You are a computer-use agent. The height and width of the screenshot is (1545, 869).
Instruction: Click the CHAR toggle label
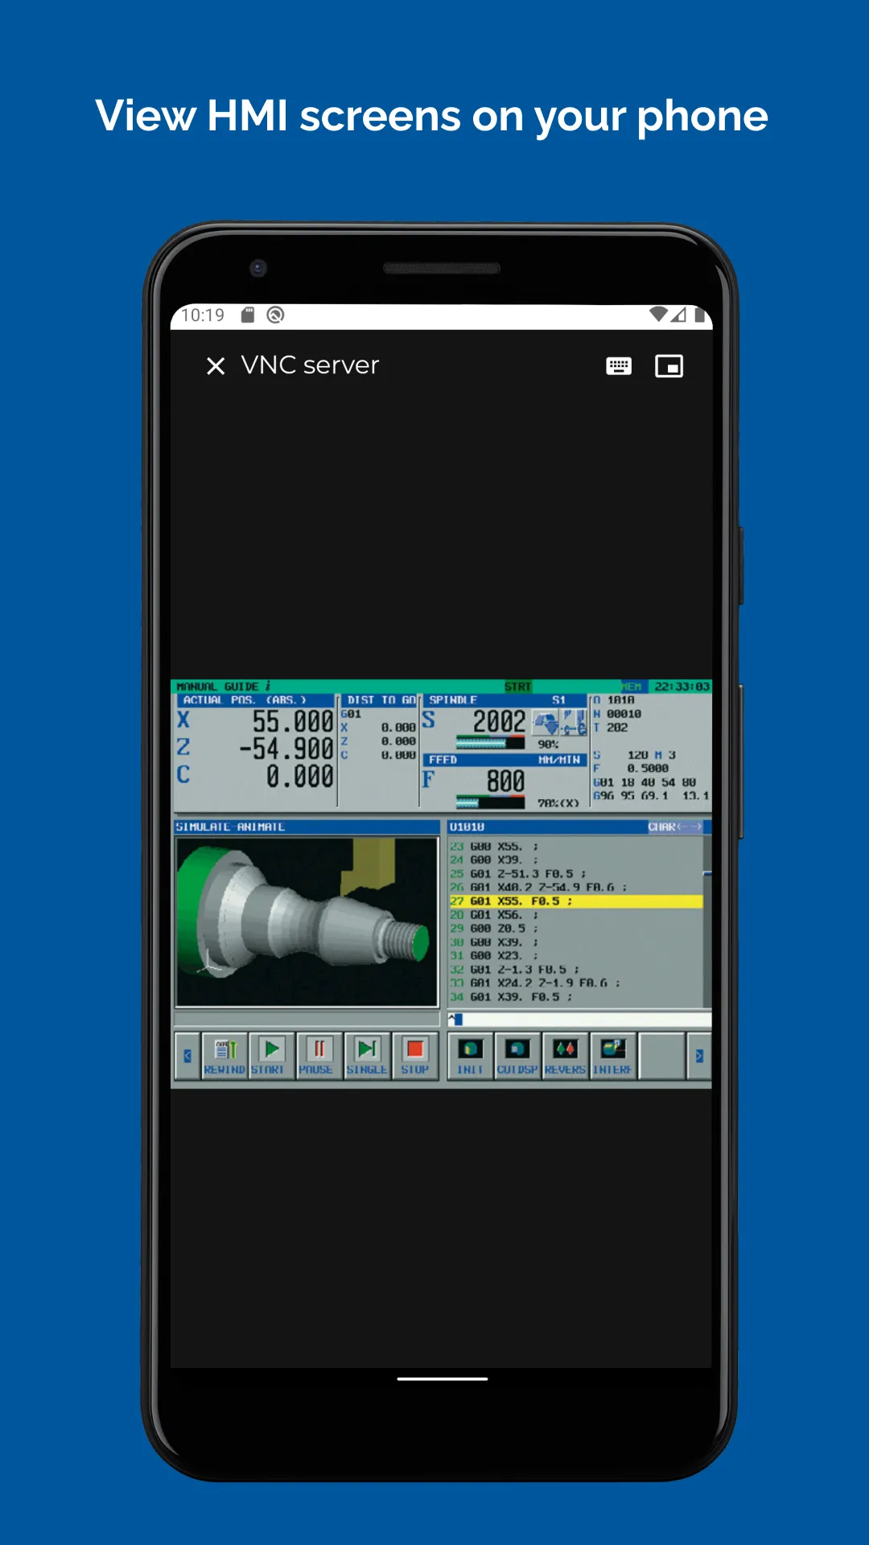coord(675,827)
